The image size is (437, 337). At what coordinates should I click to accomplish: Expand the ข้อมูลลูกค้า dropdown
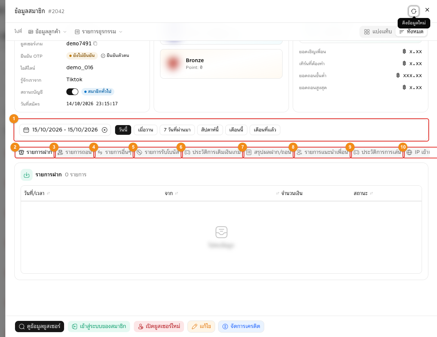point(47,32)
